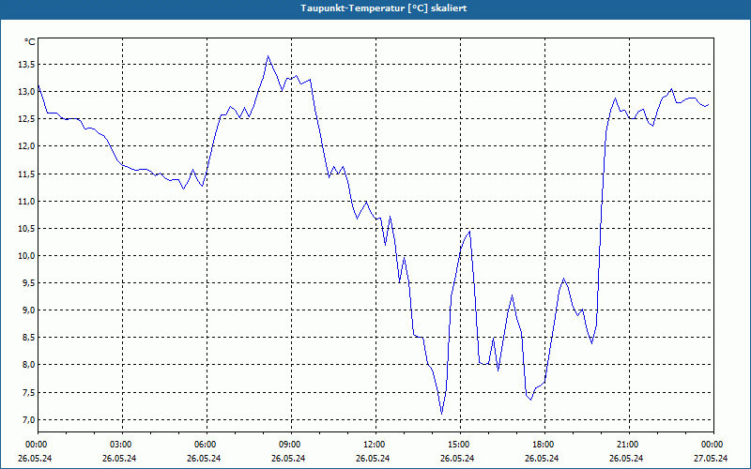Screen dimensions: 751x469
Task: Click the 12,5 y-axis label
Action: click(x=26, y=119)
